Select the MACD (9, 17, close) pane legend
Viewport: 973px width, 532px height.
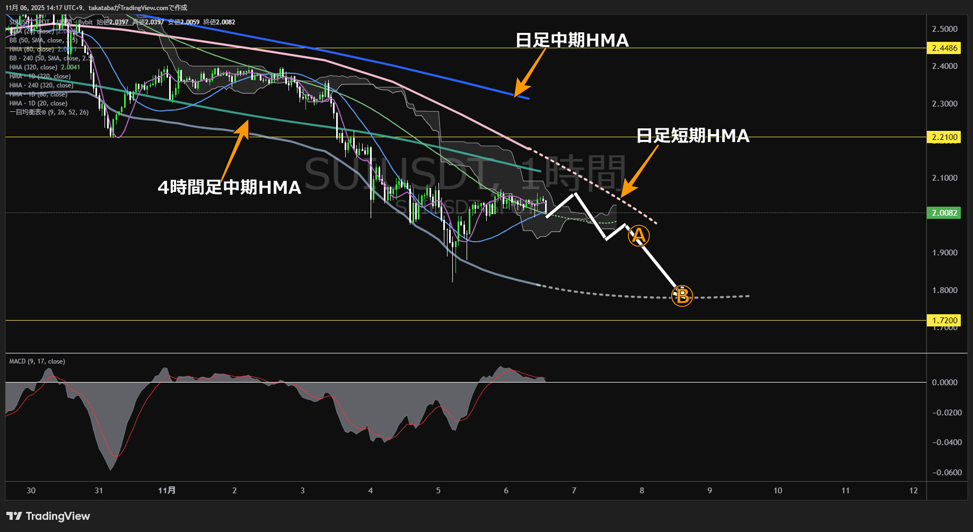37,361
